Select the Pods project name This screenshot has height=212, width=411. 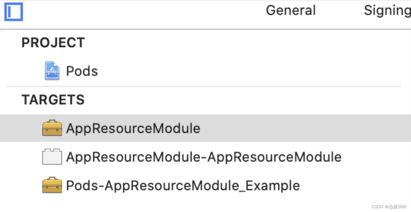(82, 71)
